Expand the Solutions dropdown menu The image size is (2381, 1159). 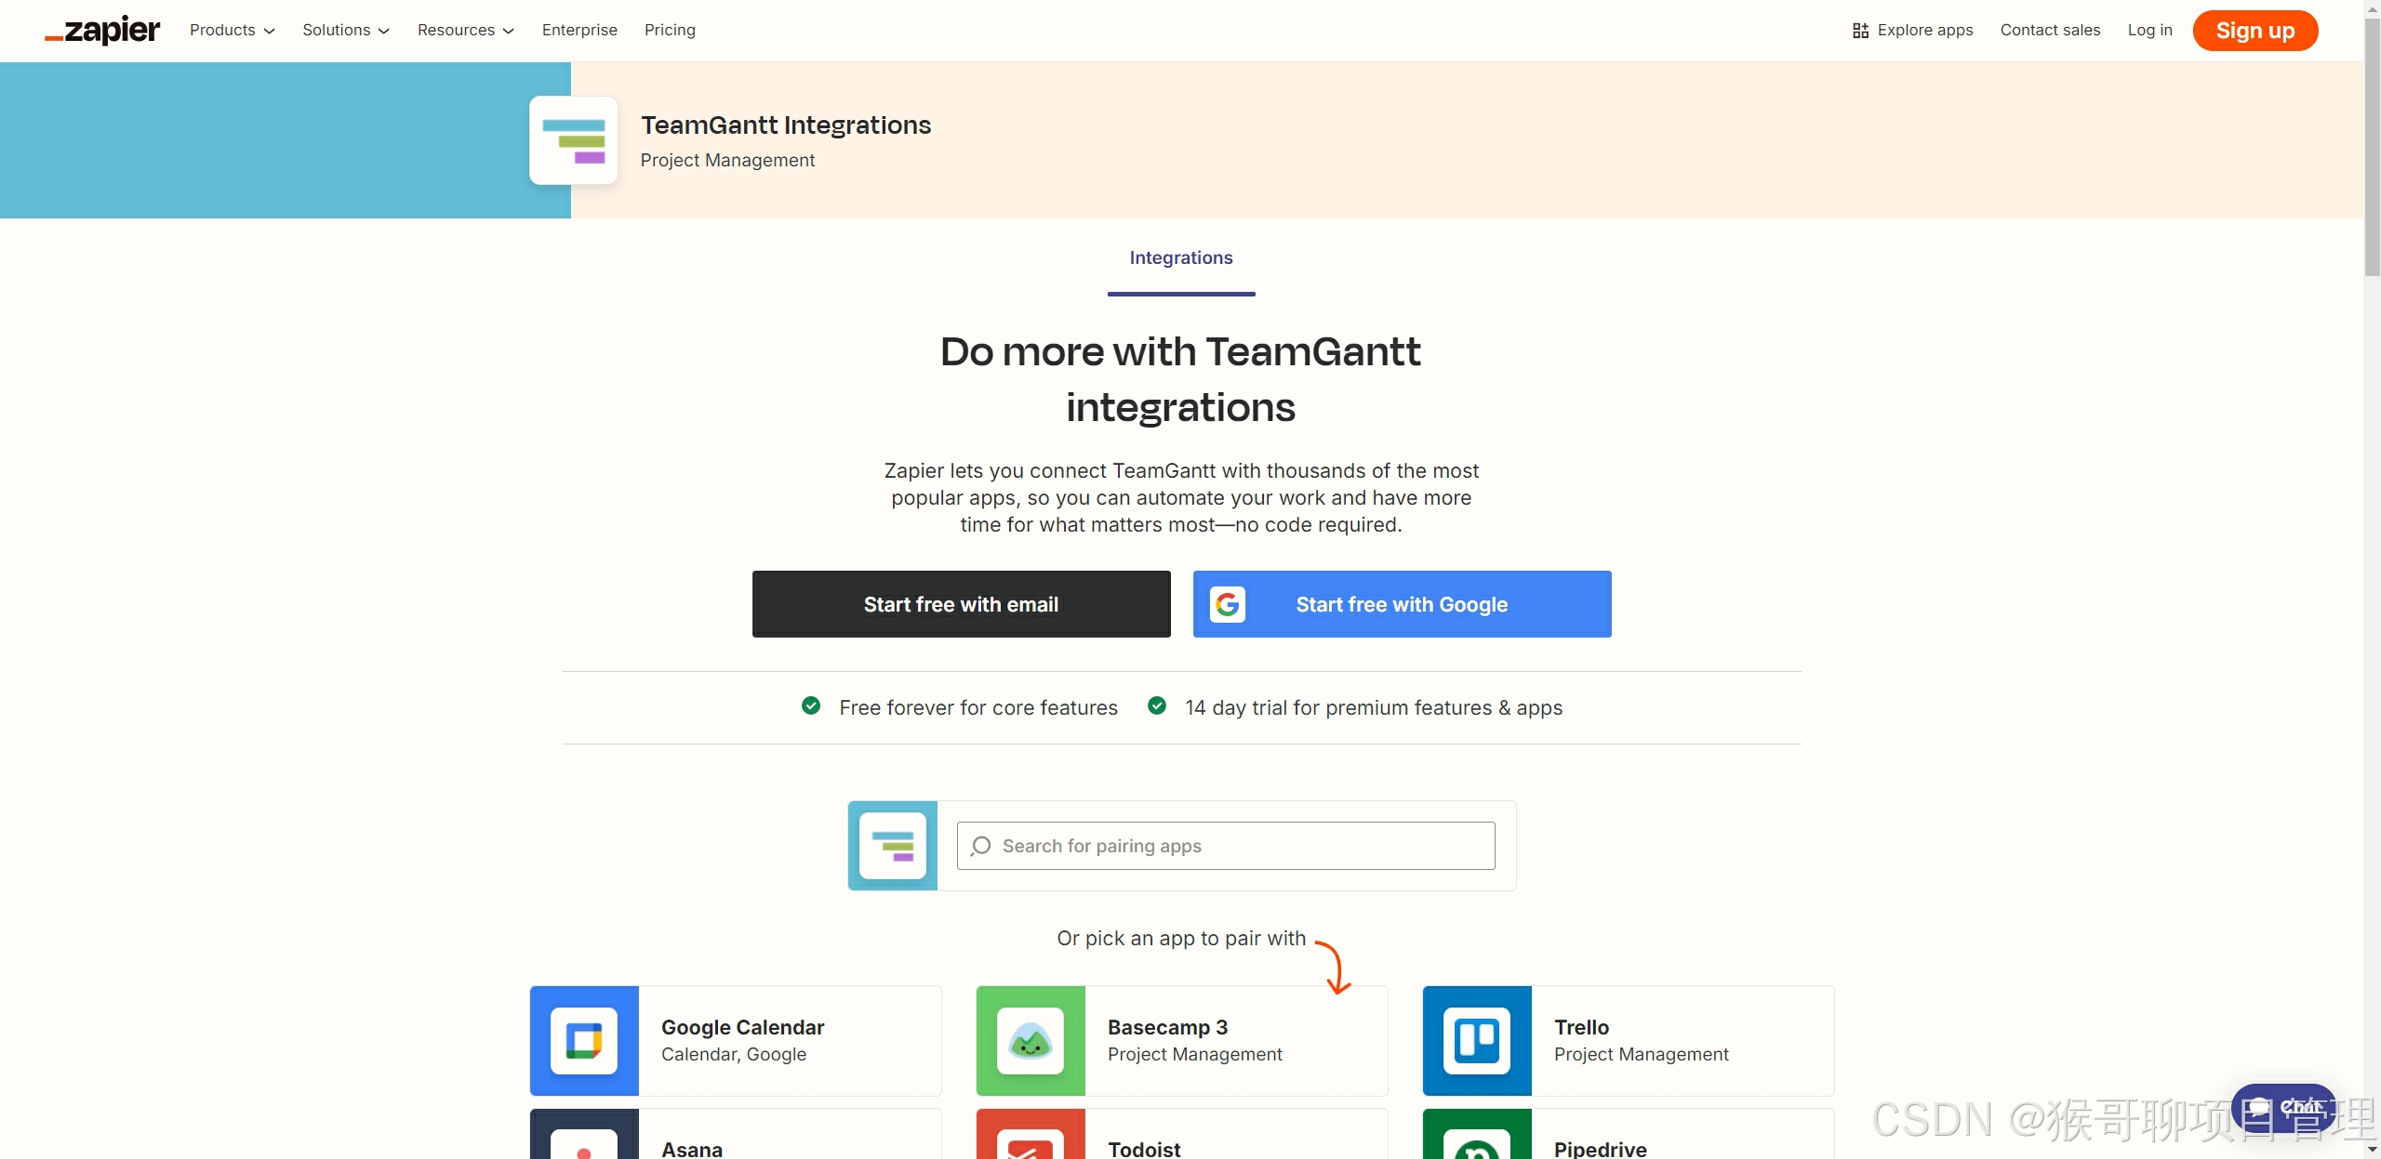coord(346,31)
